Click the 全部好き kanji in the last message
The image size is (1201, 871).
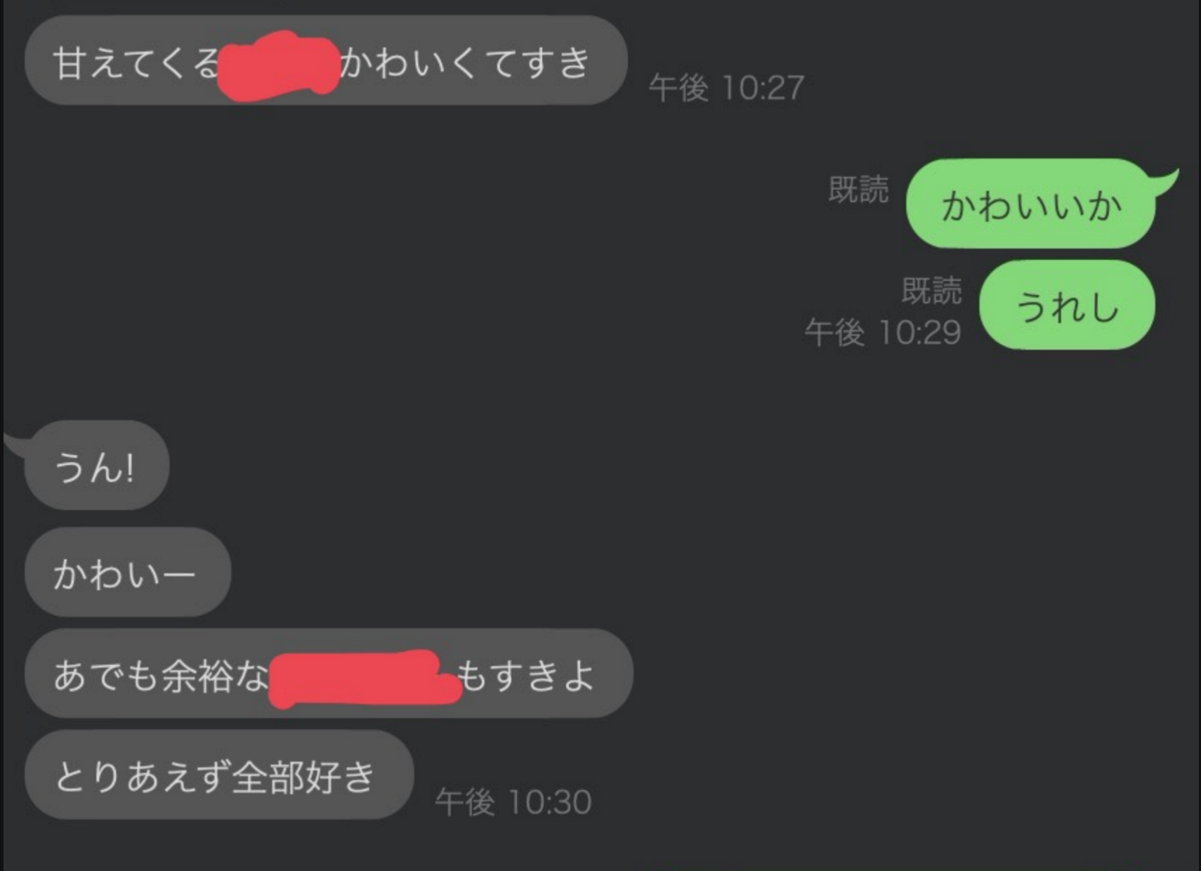[303, 776]
